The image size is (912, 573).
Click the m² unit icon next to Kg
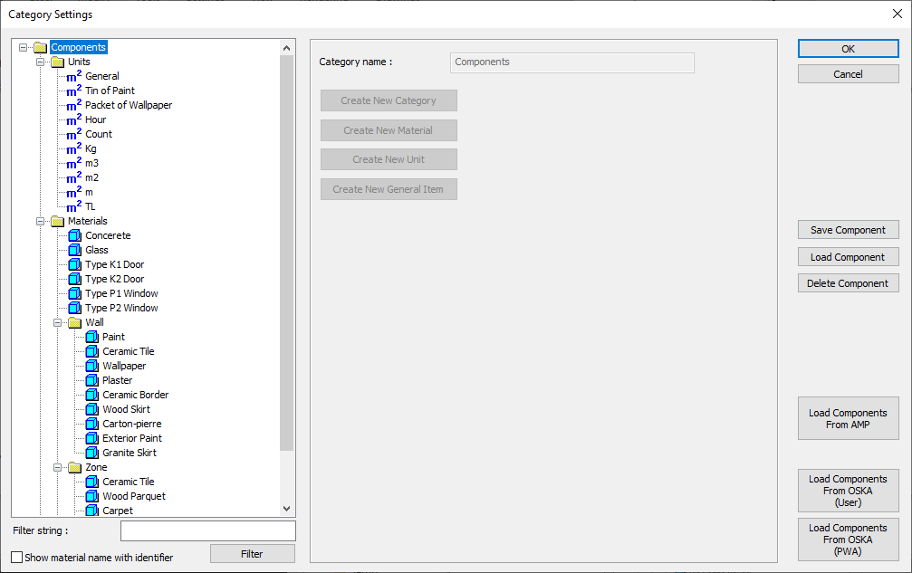pos(72,148)
